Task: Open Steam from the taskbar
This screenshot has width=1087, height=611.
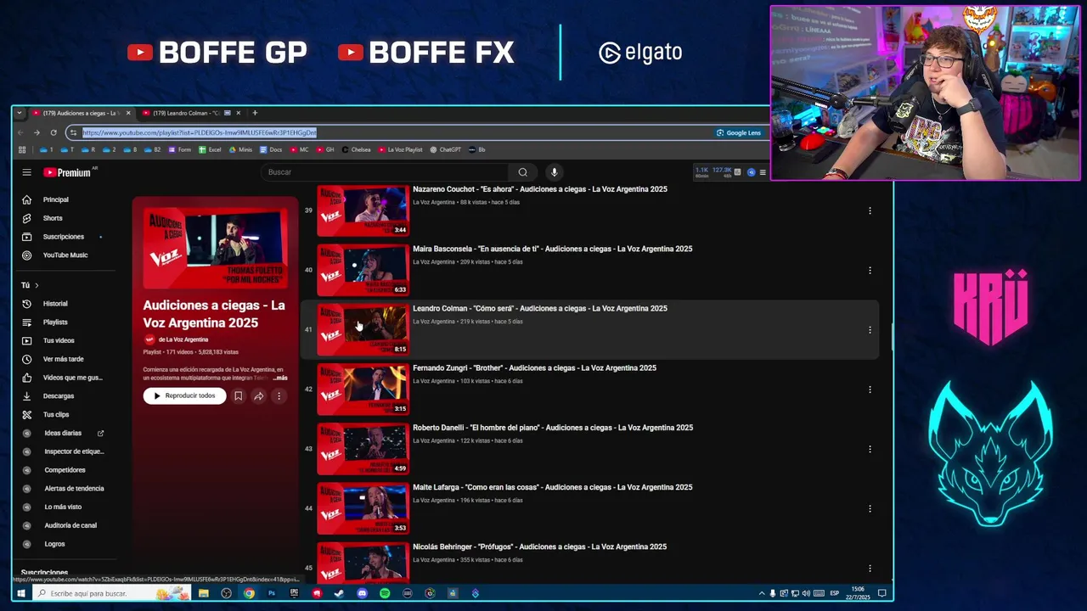Action: click(339, 593)
